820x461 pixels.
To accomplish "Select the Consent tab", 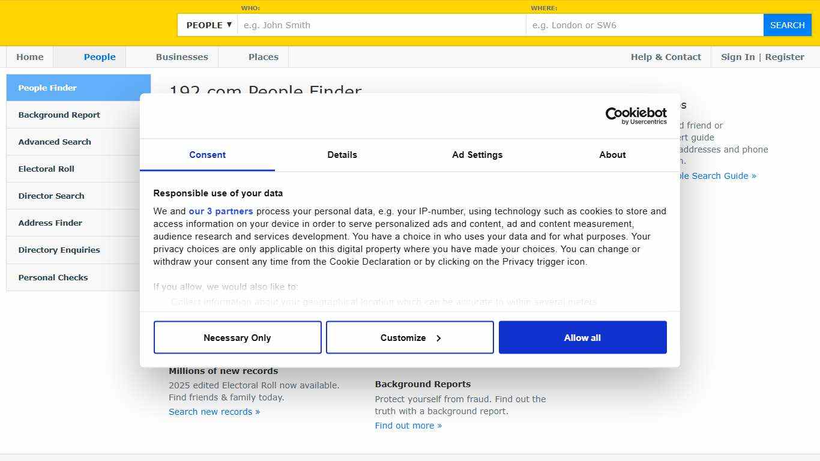I will point(207,155).
